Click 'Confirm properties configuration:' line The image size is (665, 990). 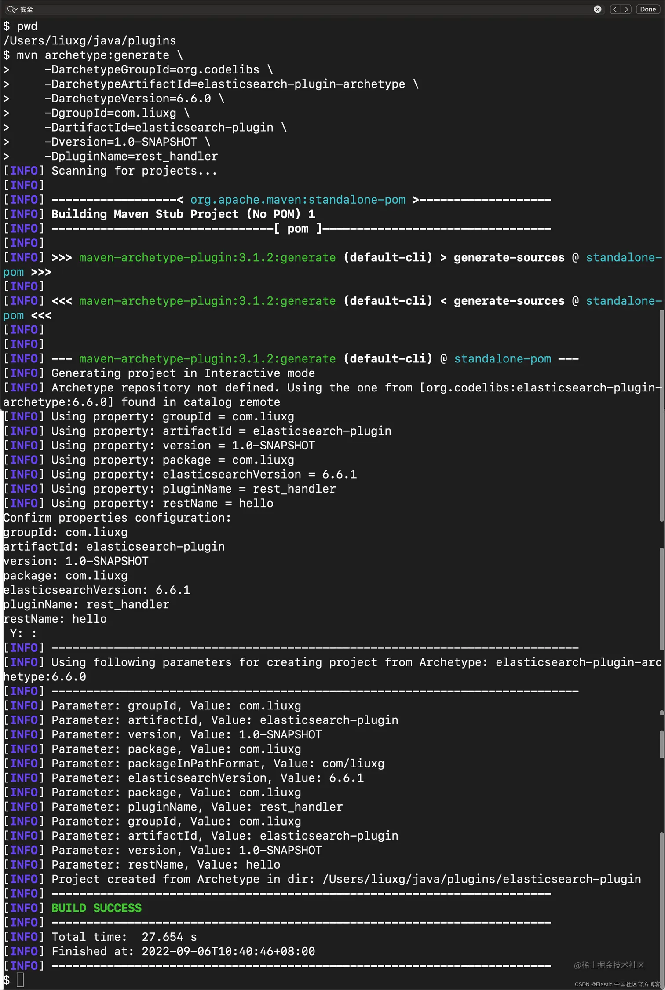point(117,518)
